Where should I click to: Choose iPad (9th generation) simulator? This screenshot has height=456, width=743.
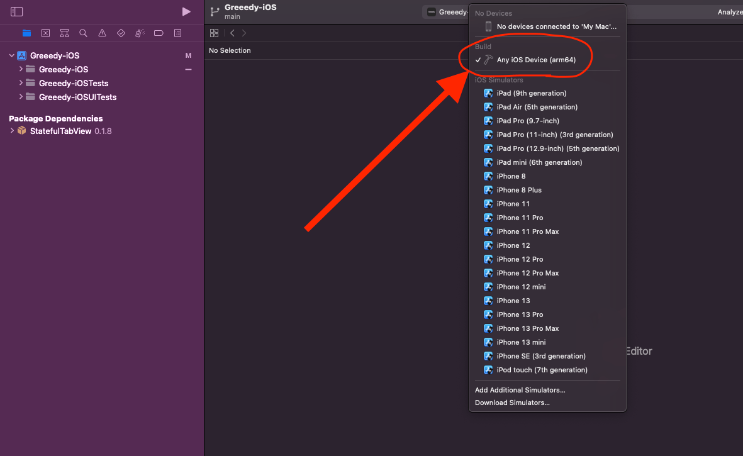click(x=547, y=93)
